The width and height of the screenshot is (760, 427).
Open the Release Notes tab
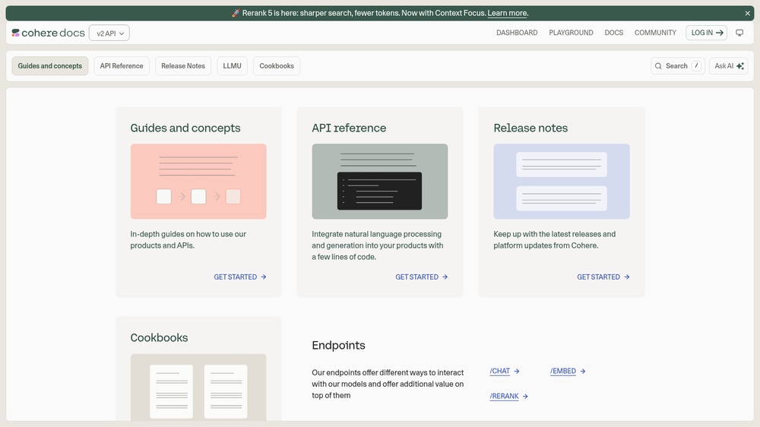tap(183, 66)
